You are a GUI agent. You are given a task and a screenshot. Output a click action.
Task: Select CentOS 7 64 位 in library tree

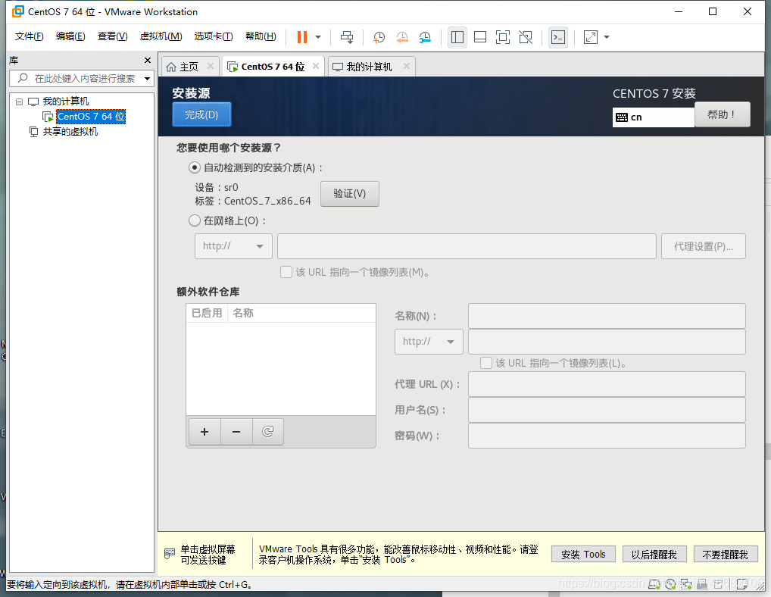pos(91,117)
